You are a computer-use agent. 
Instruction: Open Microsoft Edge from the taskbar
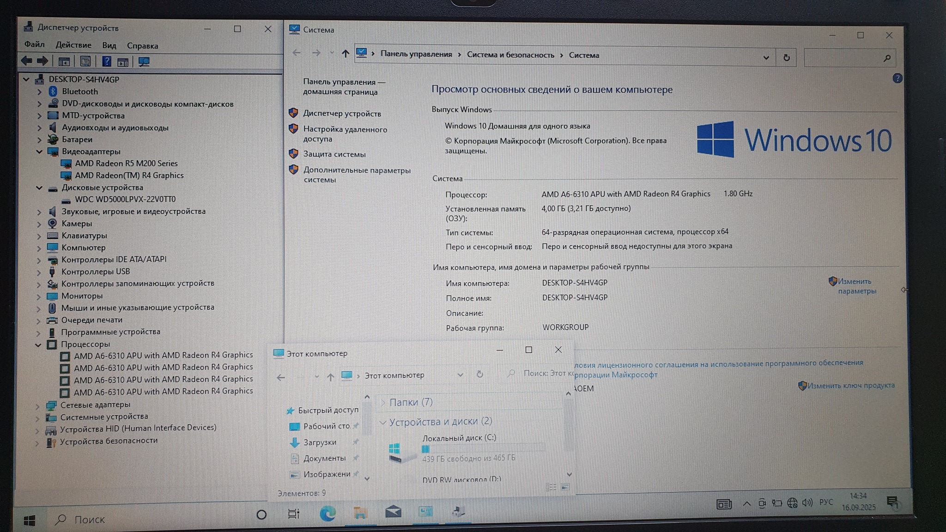[327, 513]
